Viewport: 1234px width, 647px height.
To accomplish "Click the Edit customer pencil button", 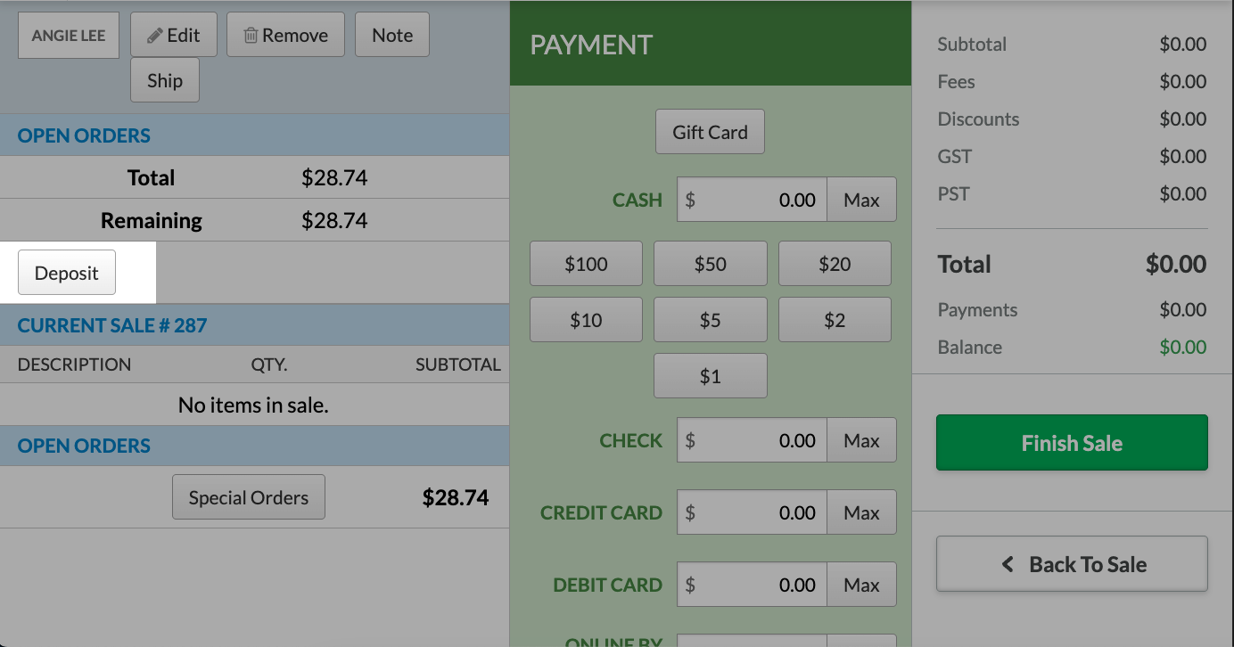I will tap(174, 36).
